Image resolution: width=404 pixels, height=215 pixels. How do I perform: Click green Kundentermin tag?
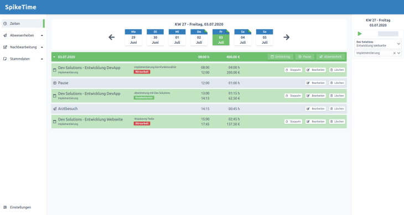click(x=144, y=98)
